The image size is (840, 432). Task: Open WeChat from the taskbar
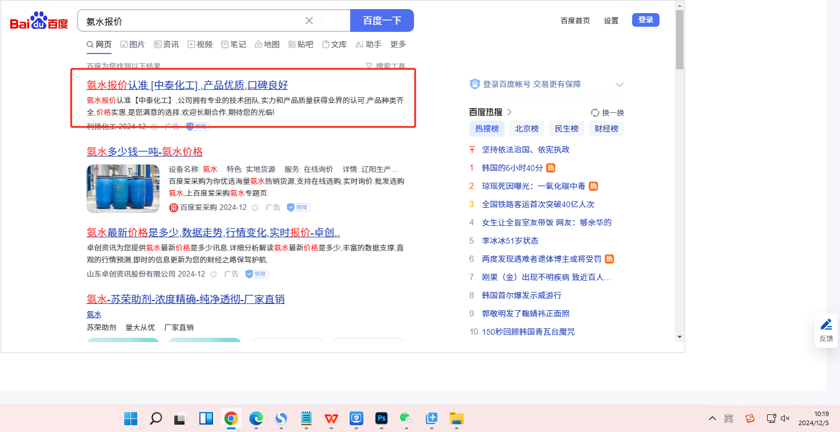(x=406, y=419)
